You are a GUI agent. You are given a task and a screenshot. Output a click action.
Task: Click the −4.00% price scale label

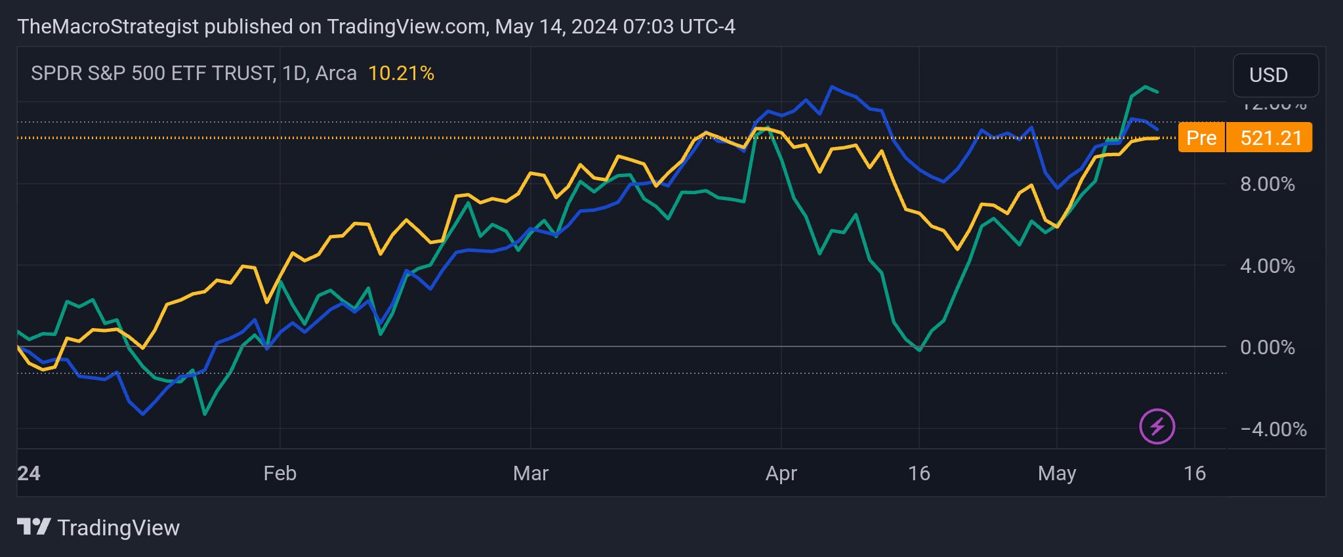[x=1273, y=429]
